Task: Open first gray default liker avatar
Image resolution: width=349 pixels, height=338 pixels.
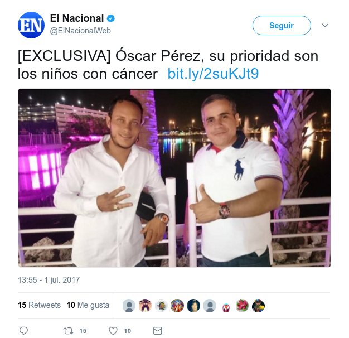Action: tap(129, 306)
